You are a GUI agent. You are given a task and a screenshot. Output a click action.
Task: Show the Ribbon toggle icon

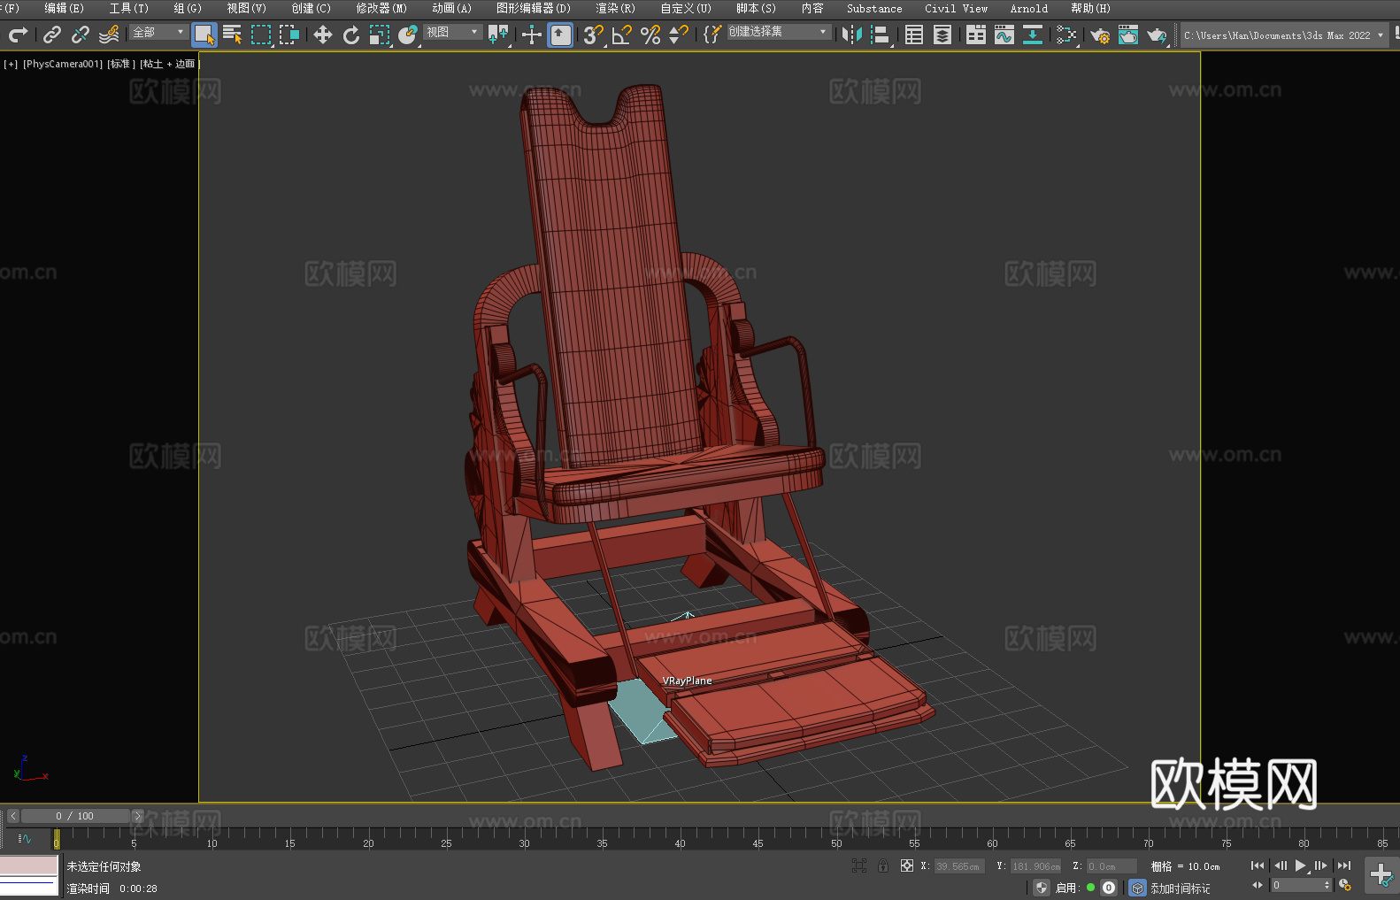pos(976,35)
